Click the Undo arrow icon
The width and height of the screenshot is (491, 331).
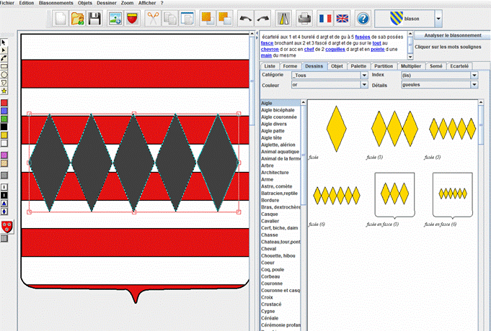tap(245, 18)
